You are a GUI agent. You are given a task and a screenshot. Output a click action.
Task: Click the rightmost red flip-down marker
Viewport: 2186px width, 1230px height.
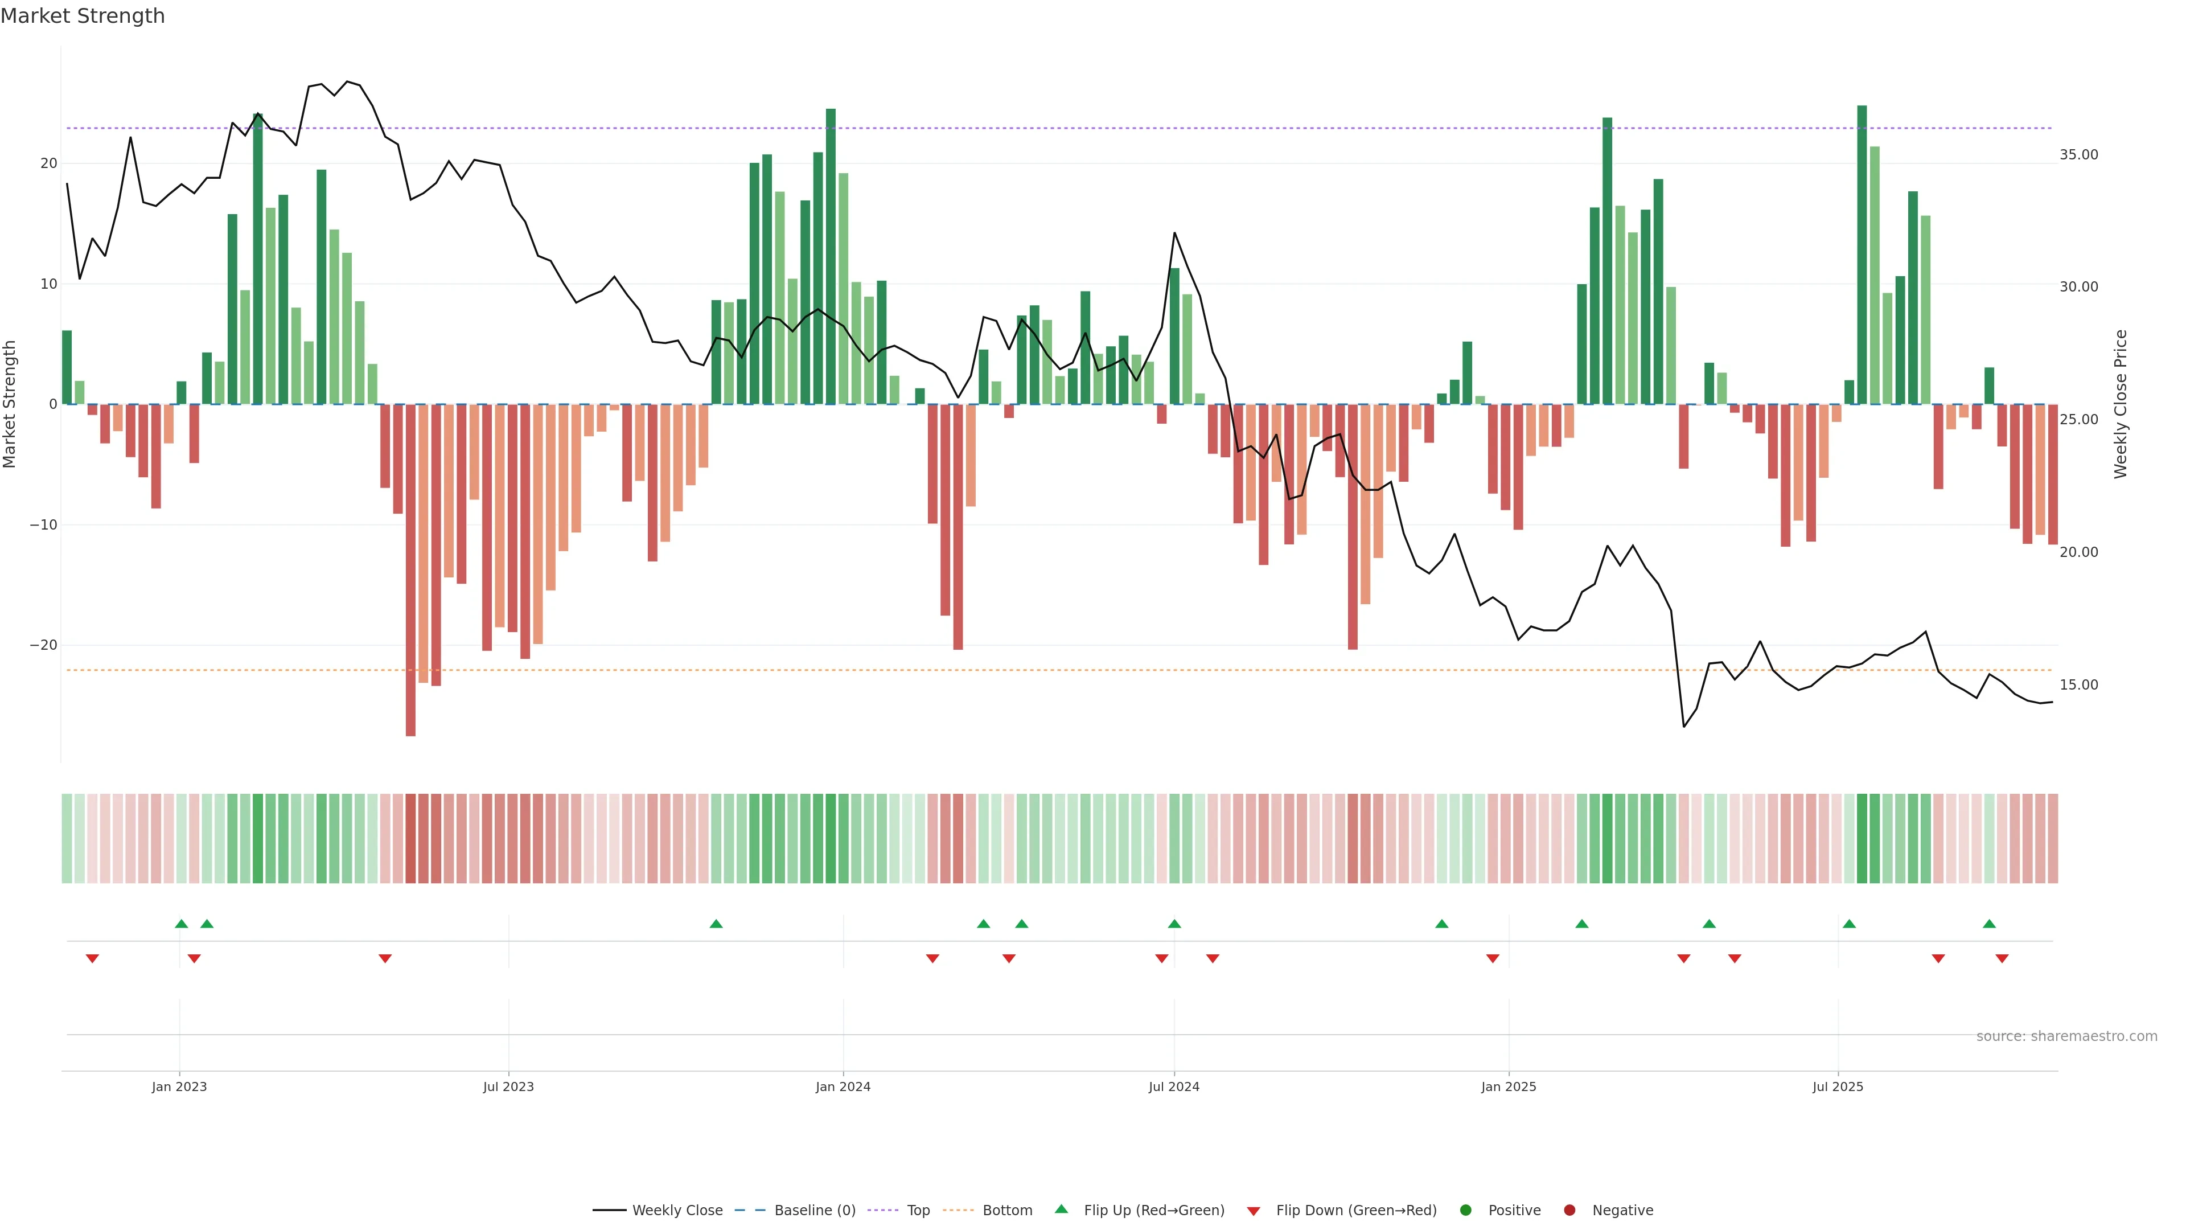tap(2002, 958)
